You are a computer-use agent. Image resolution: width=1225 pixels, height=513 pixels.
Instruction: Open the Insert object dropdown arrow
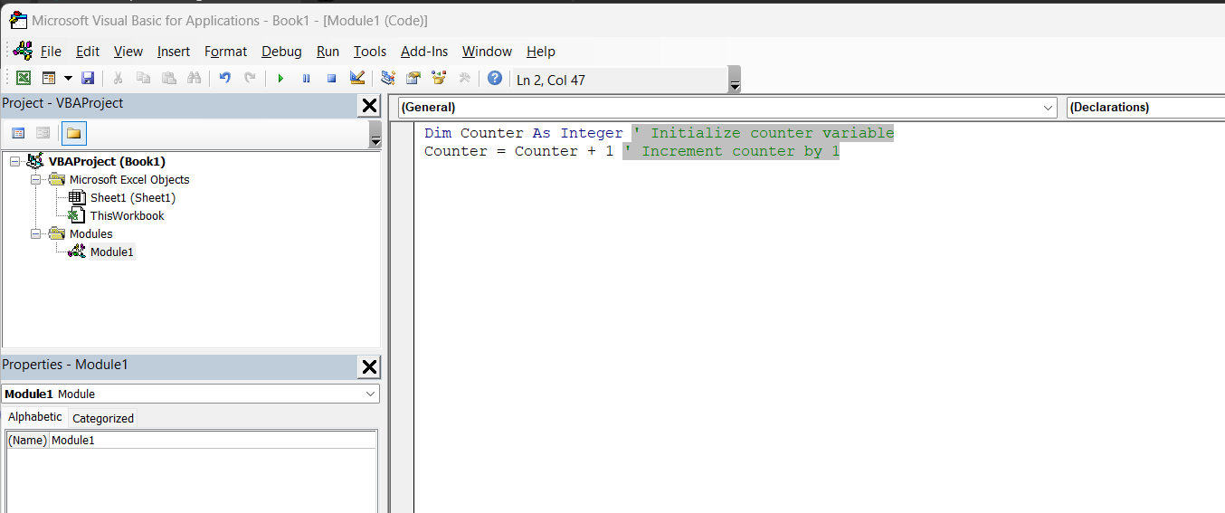click(x=68, y=79)
